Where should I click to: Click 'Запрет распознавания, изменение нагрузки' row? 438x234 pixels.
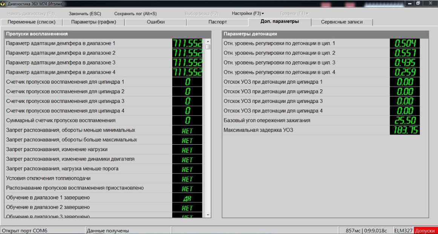[104, 149]
